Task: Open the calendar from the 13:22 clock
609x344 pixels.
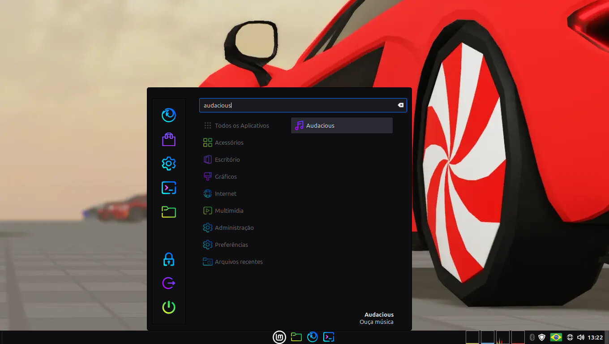Action: [x=595, y=337]
